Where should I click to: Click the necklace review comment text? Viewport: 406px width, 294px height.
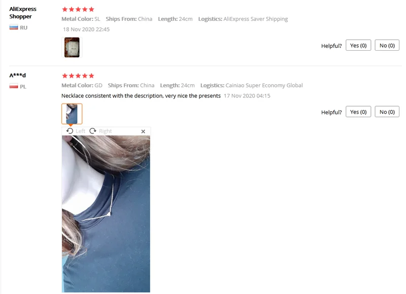pos(141,96)
